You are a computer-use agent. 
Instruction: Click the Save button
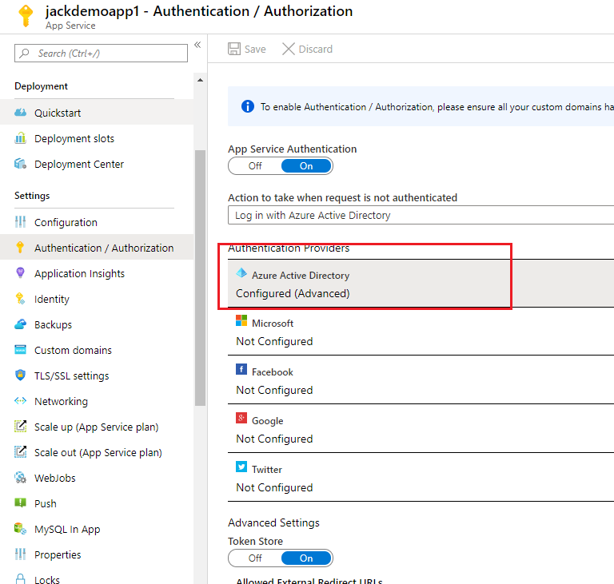(x=247, y=49)
